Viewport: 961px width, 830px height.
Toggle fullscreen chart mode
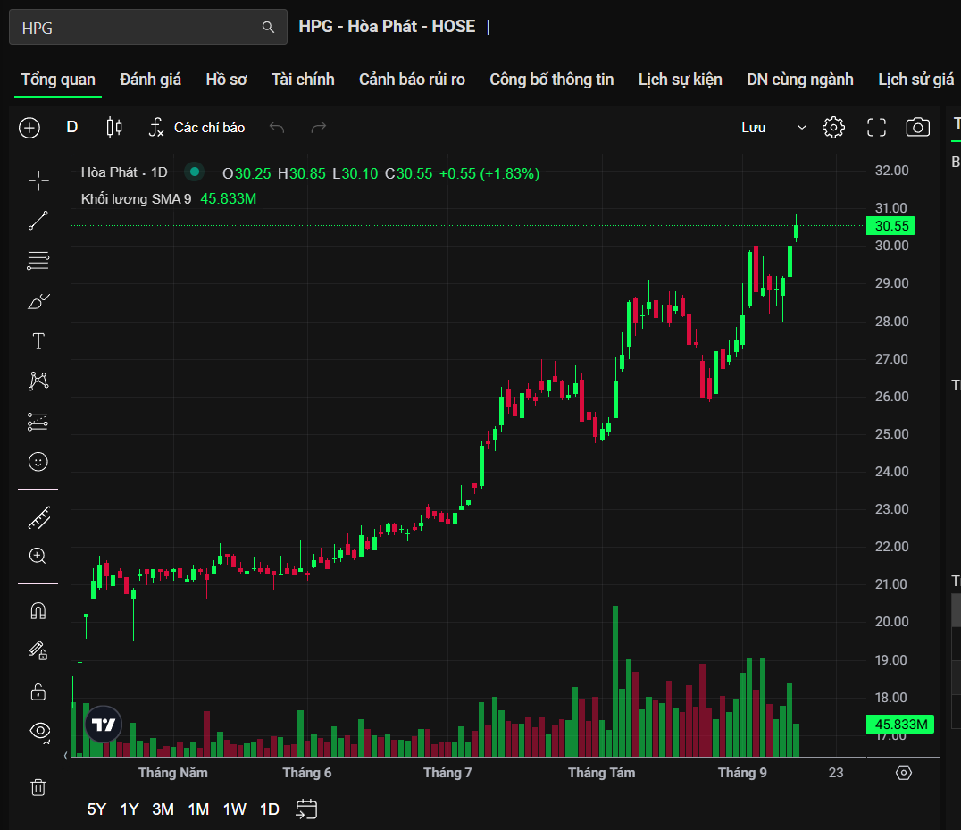876,128
